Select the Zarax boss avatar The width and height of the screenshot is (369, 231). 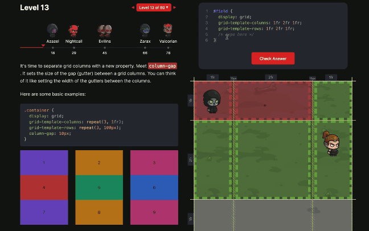[145, 30]
